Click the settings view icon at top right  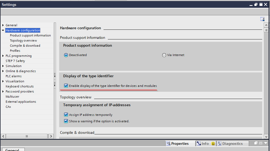point(262,19)
